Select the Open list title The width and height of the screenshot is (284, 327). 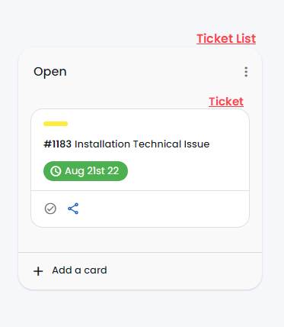click(x=50, y=72)
